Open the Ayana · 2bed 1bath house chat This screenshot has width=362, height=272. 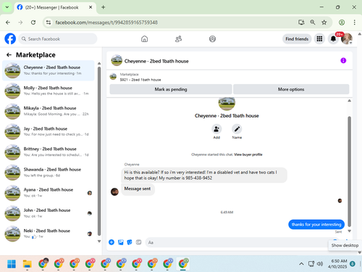tap(49, 193)
